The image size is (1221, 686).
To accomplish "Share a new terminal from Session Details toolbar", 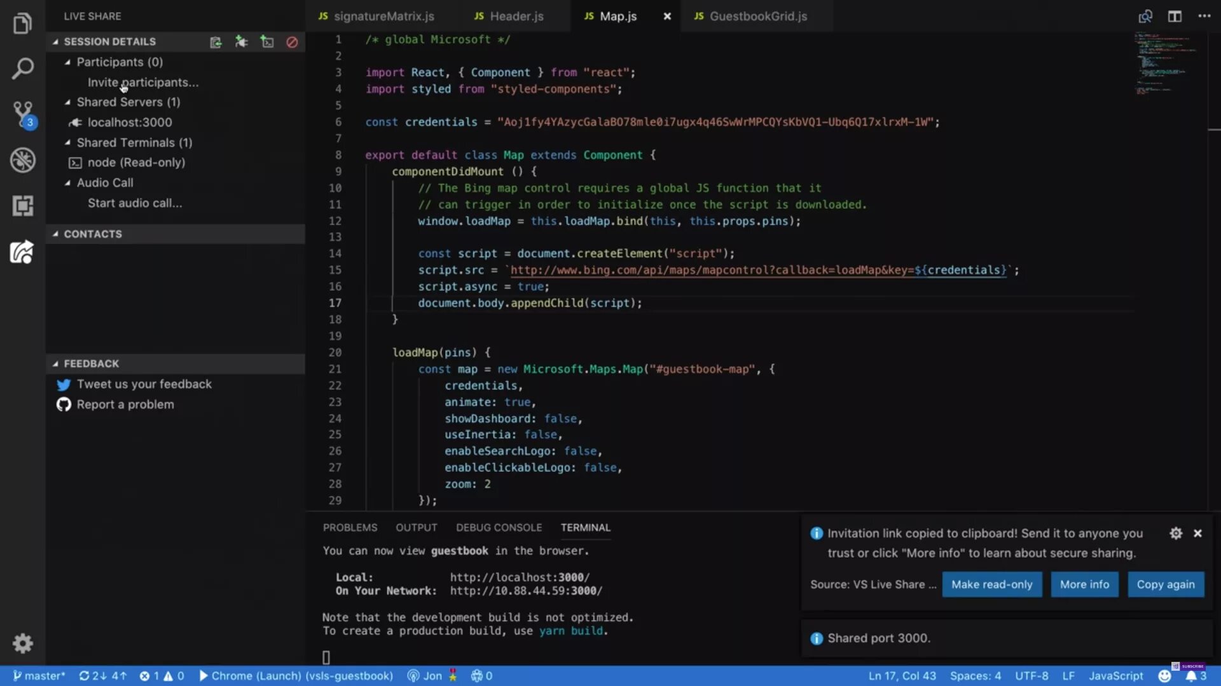I will (266, 41).
